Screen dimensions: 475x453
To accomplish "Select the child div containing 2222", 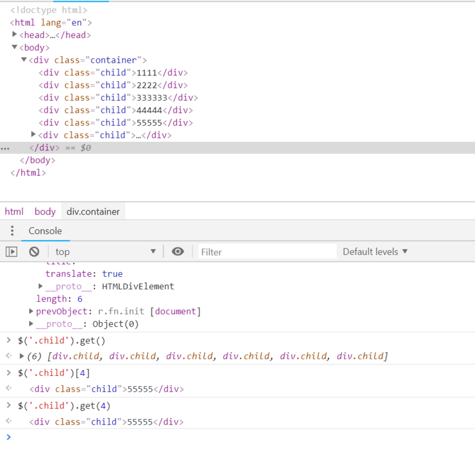I will coord(113,85).
